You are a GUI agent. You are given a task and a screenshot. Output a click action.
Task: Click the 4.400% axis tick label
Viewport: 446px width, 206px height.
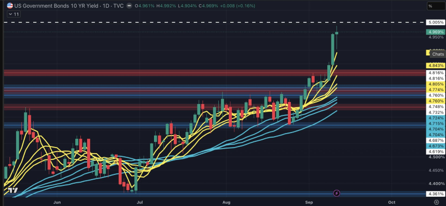click(x=436, y=184)
